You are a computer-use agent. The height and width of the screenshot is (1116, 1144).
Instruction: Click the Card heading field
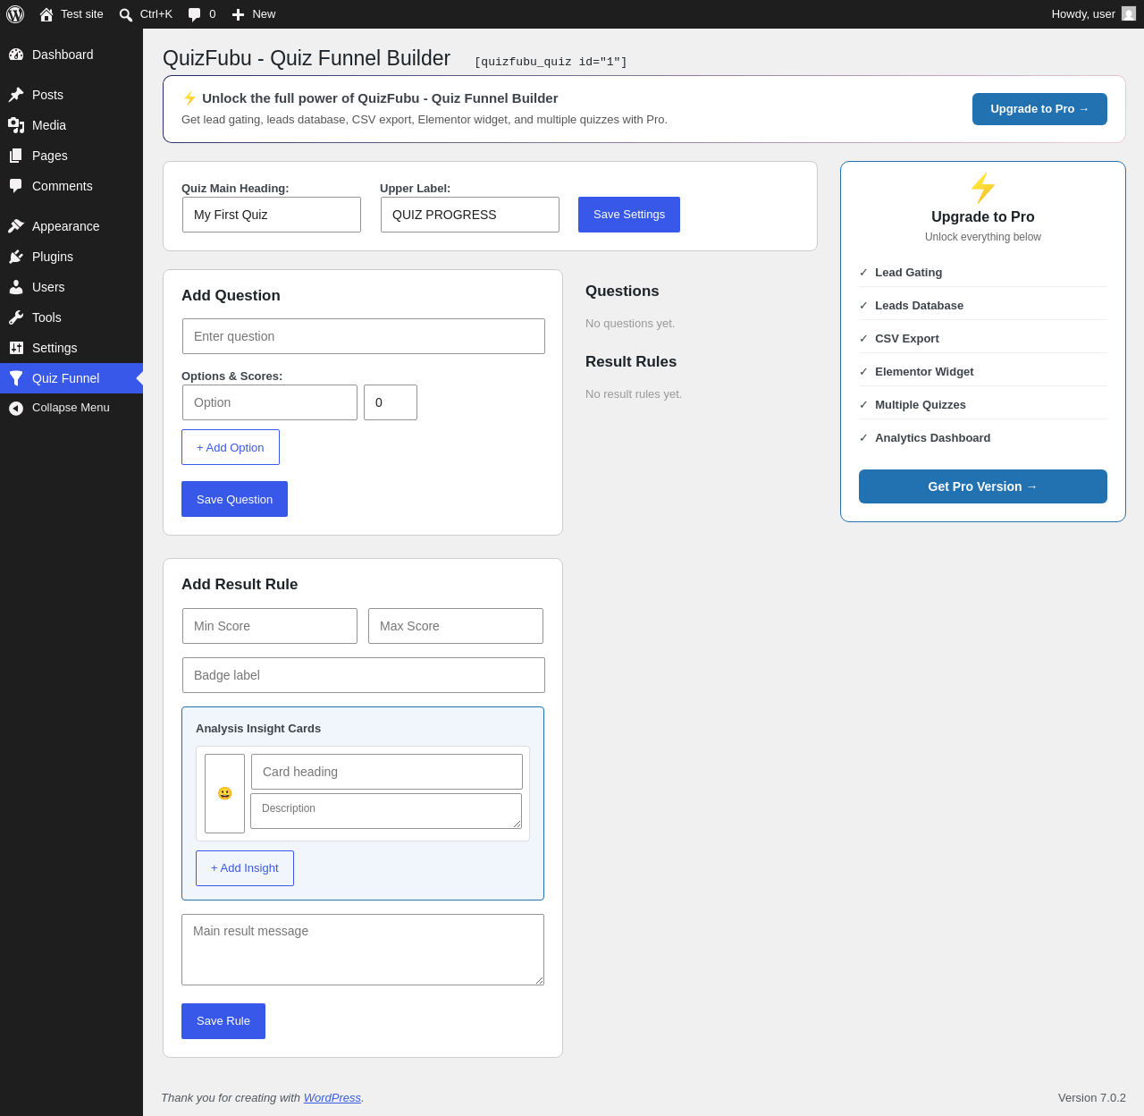coord(387,772)
